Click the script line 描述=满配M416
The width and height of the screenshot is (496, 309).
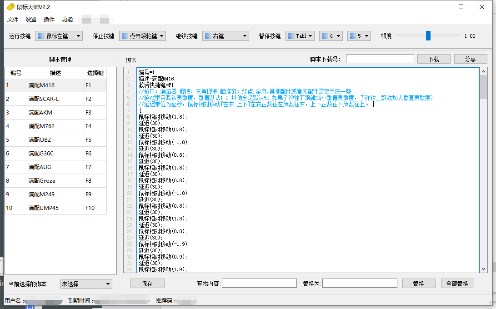pyautogui.click(x=156, y=79)
